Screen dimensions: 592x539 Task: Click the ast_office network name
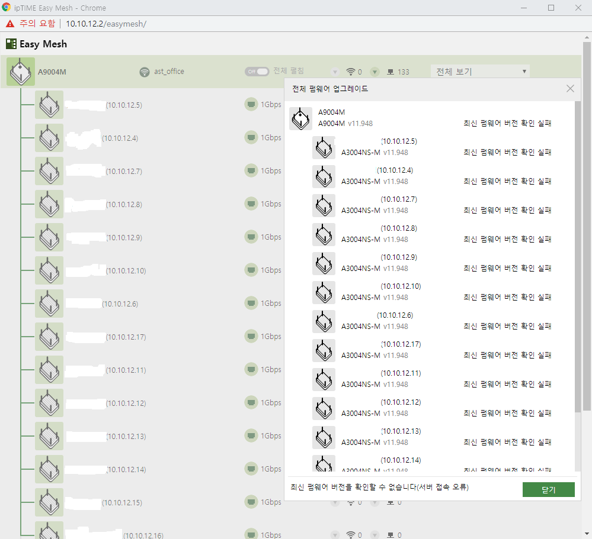(169, 71)
